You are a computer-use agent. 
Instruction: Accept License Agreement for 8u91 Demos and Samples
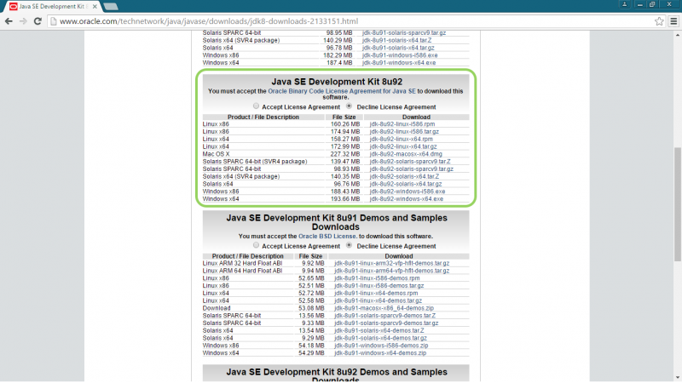[256, 245]
